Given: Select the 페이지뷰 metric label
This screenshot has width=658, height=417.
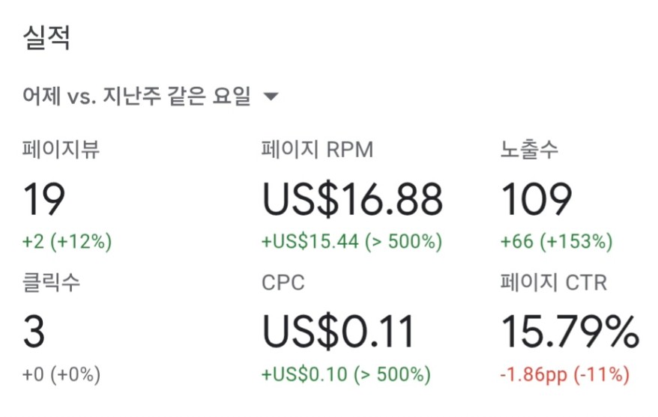Looking at the screenshot, I should click(61, 149).
